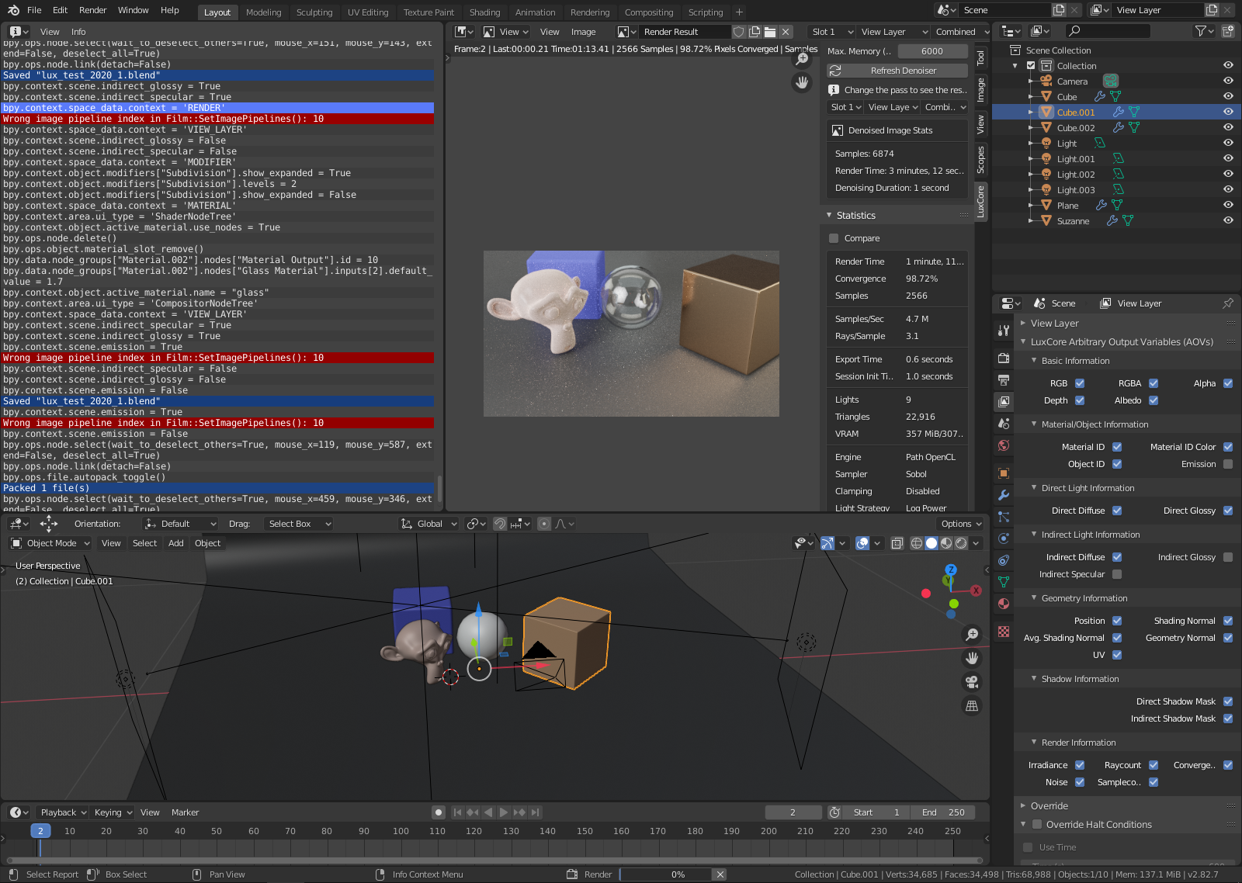Open the Object Mode dropdown

[51, 543]
